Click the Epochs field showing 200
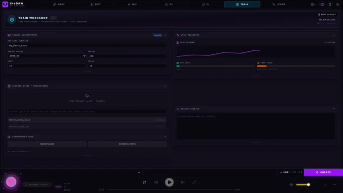The image size is (343, 193). pyautogui.click(x=127, y=56)
